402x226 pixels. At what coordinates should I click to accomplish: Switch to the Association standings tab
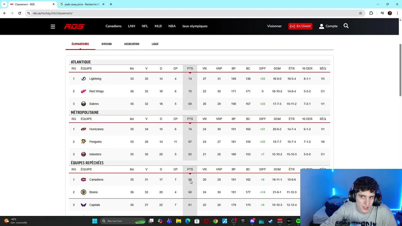(x=132, y=44)
